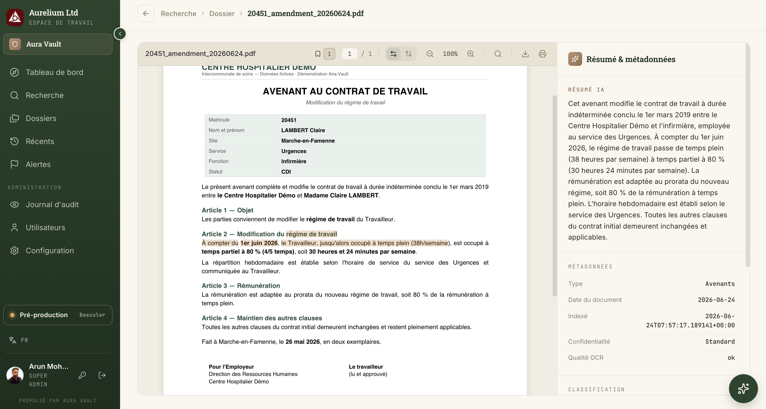Click the Pré-production environment label
This screenshot has height=409, width=766.
point(44,315)
